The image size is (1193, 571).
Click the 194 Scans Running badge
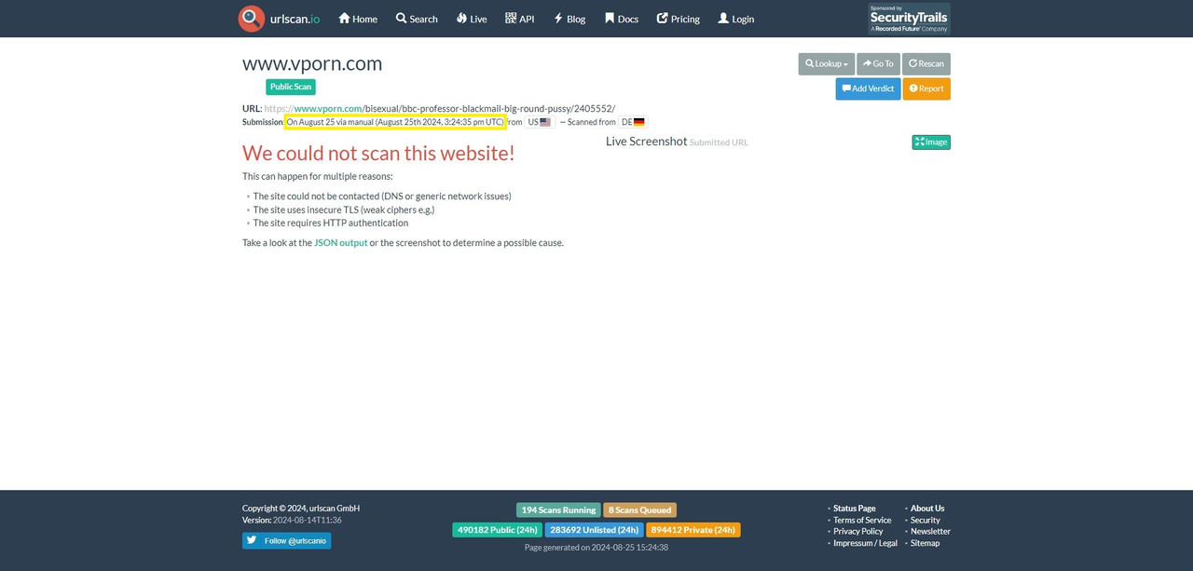point(558,510)
